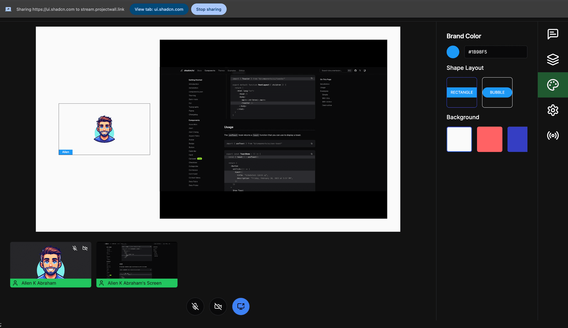
Task: Open the layers panel
Action: 553,59
